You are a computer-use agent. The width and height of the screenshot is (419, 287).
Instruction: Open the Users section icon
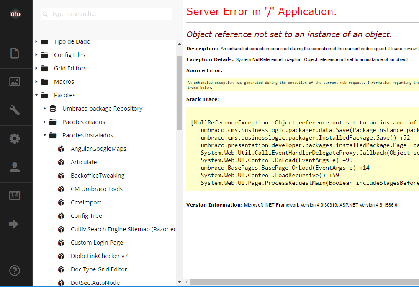pyautogui.click(x=15, y=167)
